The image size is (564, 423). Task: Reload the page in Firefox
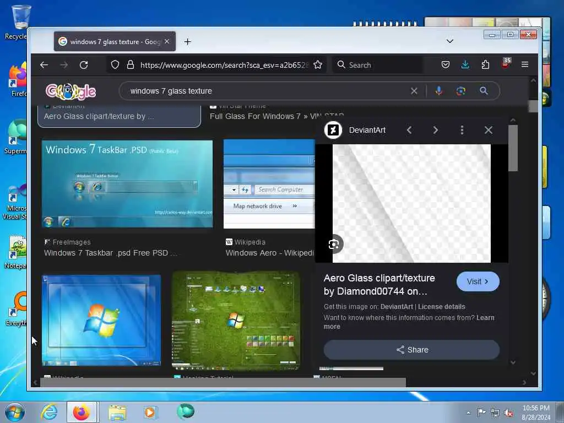(84, 65)
